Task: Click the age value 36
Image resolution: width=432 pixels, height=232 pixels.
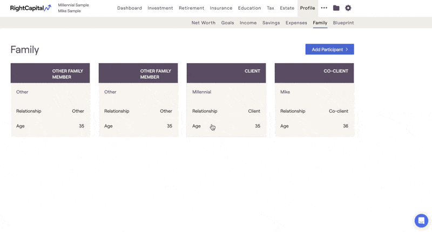Action: [346, 126]
